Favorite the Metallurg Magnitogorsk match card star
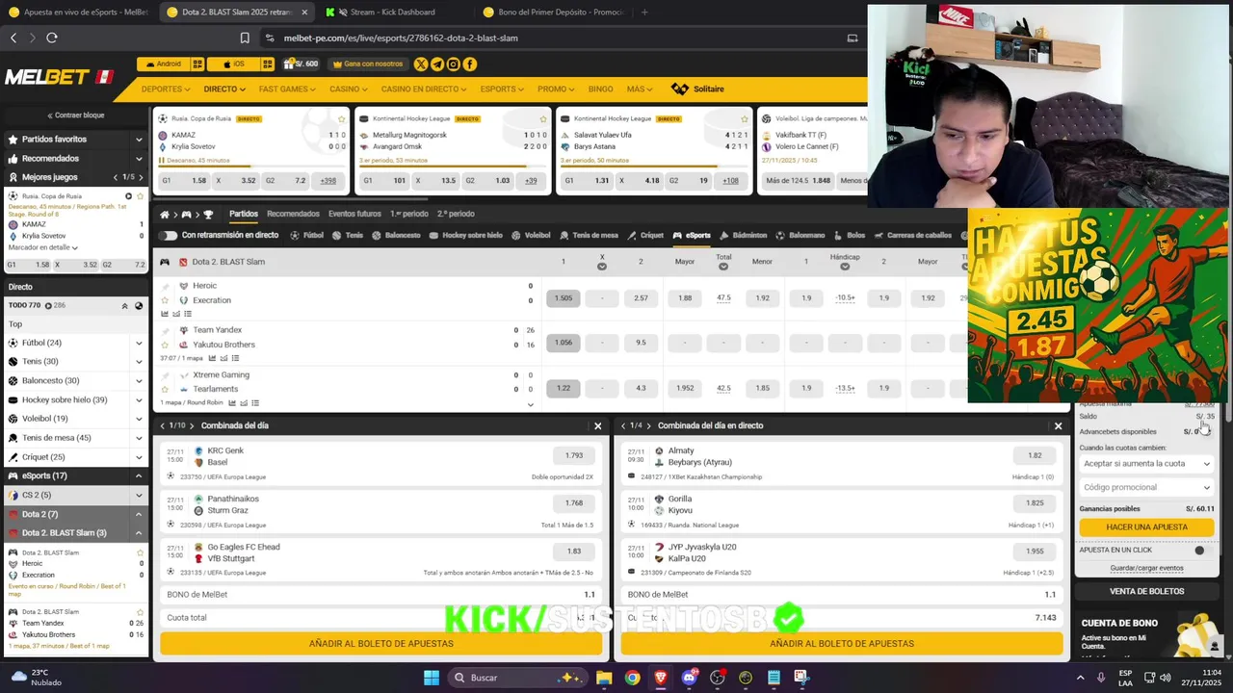The image size is (1233, 693). click(x=543, y=118)
